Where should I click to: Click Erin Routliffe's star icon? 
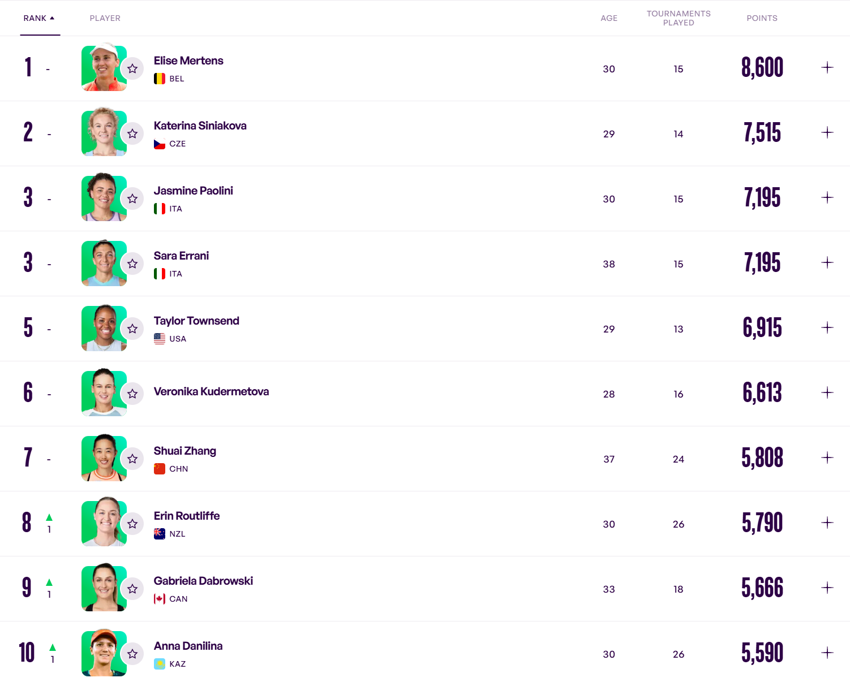[x=132, y=524]
